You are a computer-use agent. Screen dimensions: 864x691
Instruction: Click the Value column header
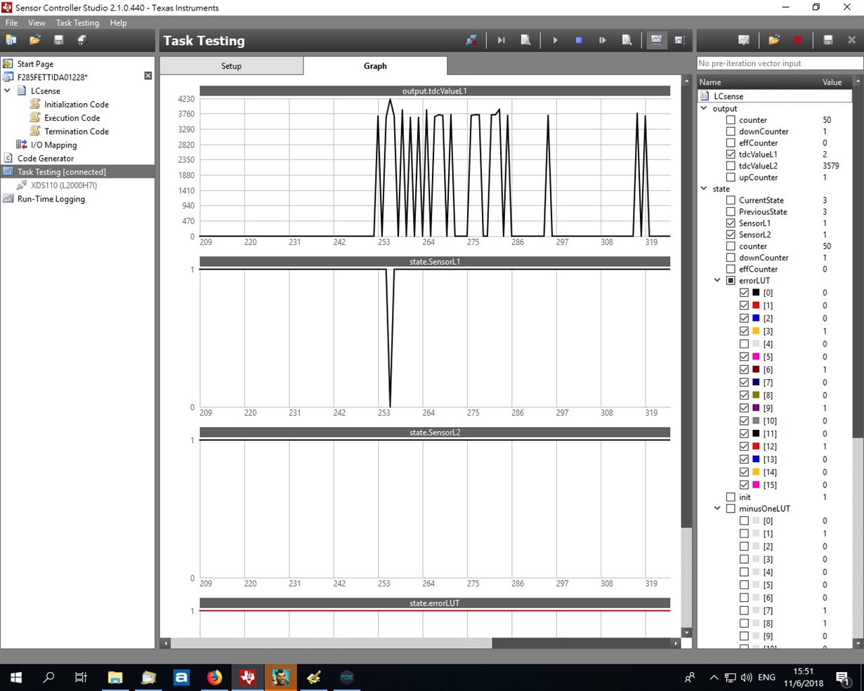[832, 82]
